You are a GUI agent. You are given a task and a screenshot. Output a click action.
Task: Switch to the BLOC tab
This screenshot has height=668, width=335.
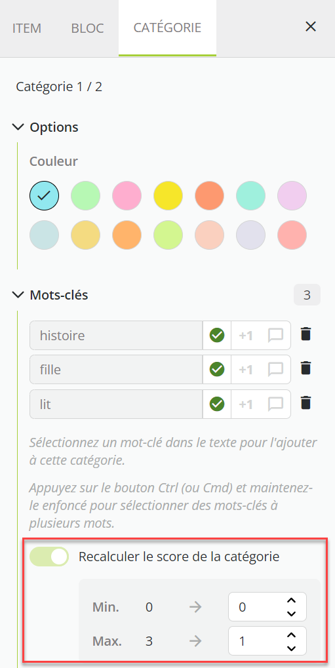[x=87, y=28]
